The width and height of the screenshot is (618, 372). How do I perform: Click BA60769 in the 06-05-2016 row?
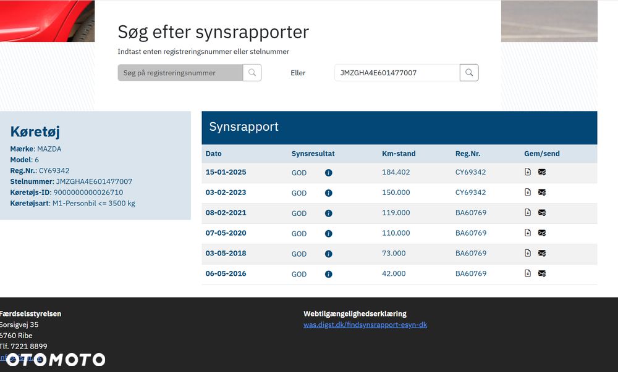(471, 274)
